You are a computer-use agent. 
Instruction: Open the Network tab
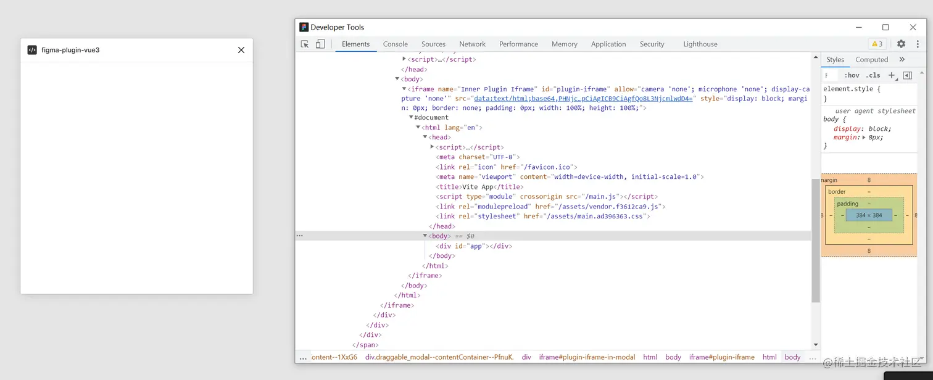click(x=472, y=44)
